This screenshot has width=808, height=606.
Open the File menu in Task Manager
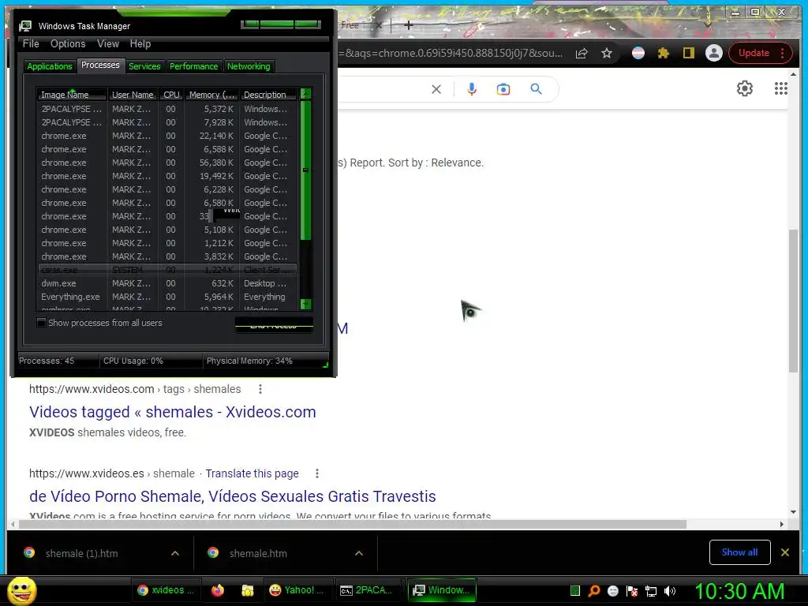pos(31,44)
